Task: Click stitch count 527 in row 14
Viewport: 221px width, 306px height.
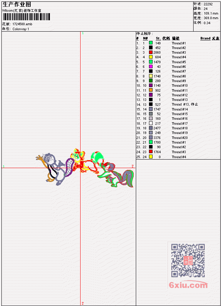Action: 158,104
